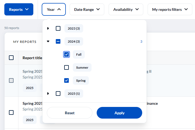Open the Availability filter dropdown
The height and width of the screenshot is (130, 195).
click(126, 9)
